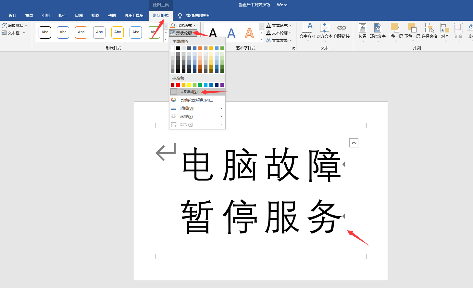Viewport: 473px width, 288px height.
Task: Pick the green theme color swatch
Action: click(222, 48)
